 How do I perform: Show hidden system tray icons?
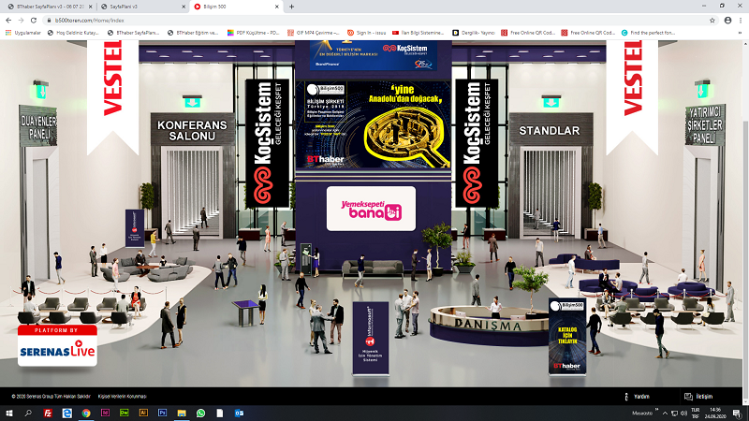click(x=665, y=414)
